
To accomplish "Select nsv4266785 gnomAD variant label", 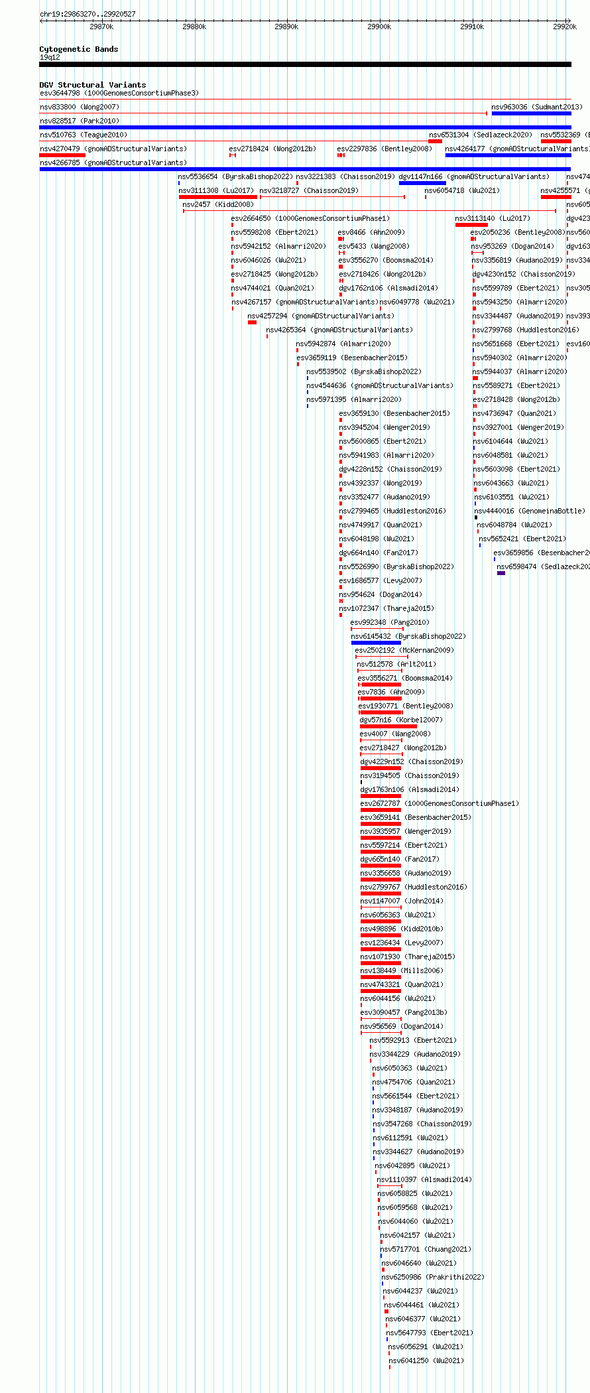I will point(113,163).
